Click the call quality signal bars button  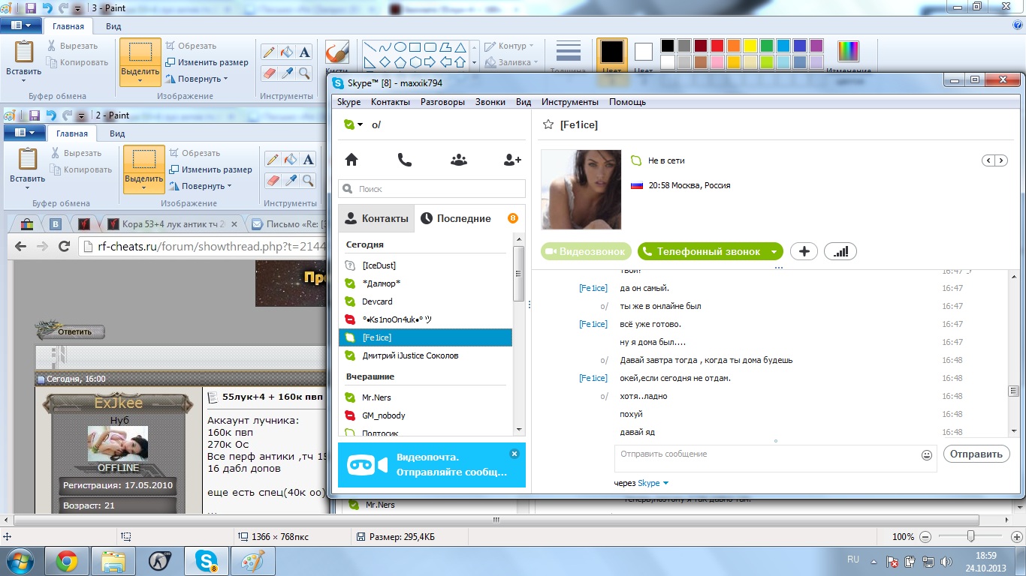coord(840,251)
